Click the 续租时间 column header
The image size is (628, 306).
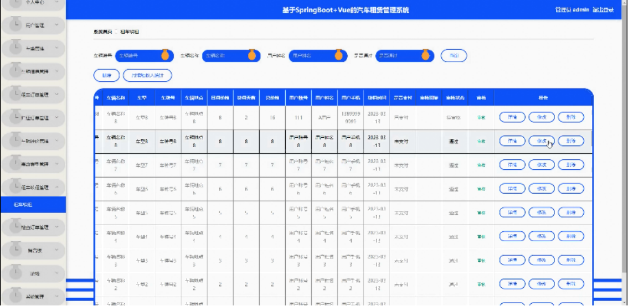pos(377,97)
